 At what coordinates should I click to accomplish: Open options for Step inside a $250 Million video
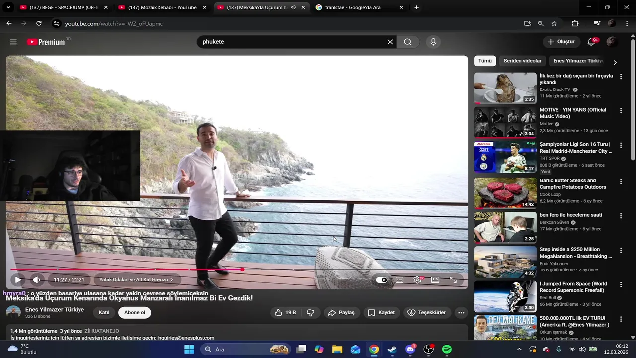point(621,250)
